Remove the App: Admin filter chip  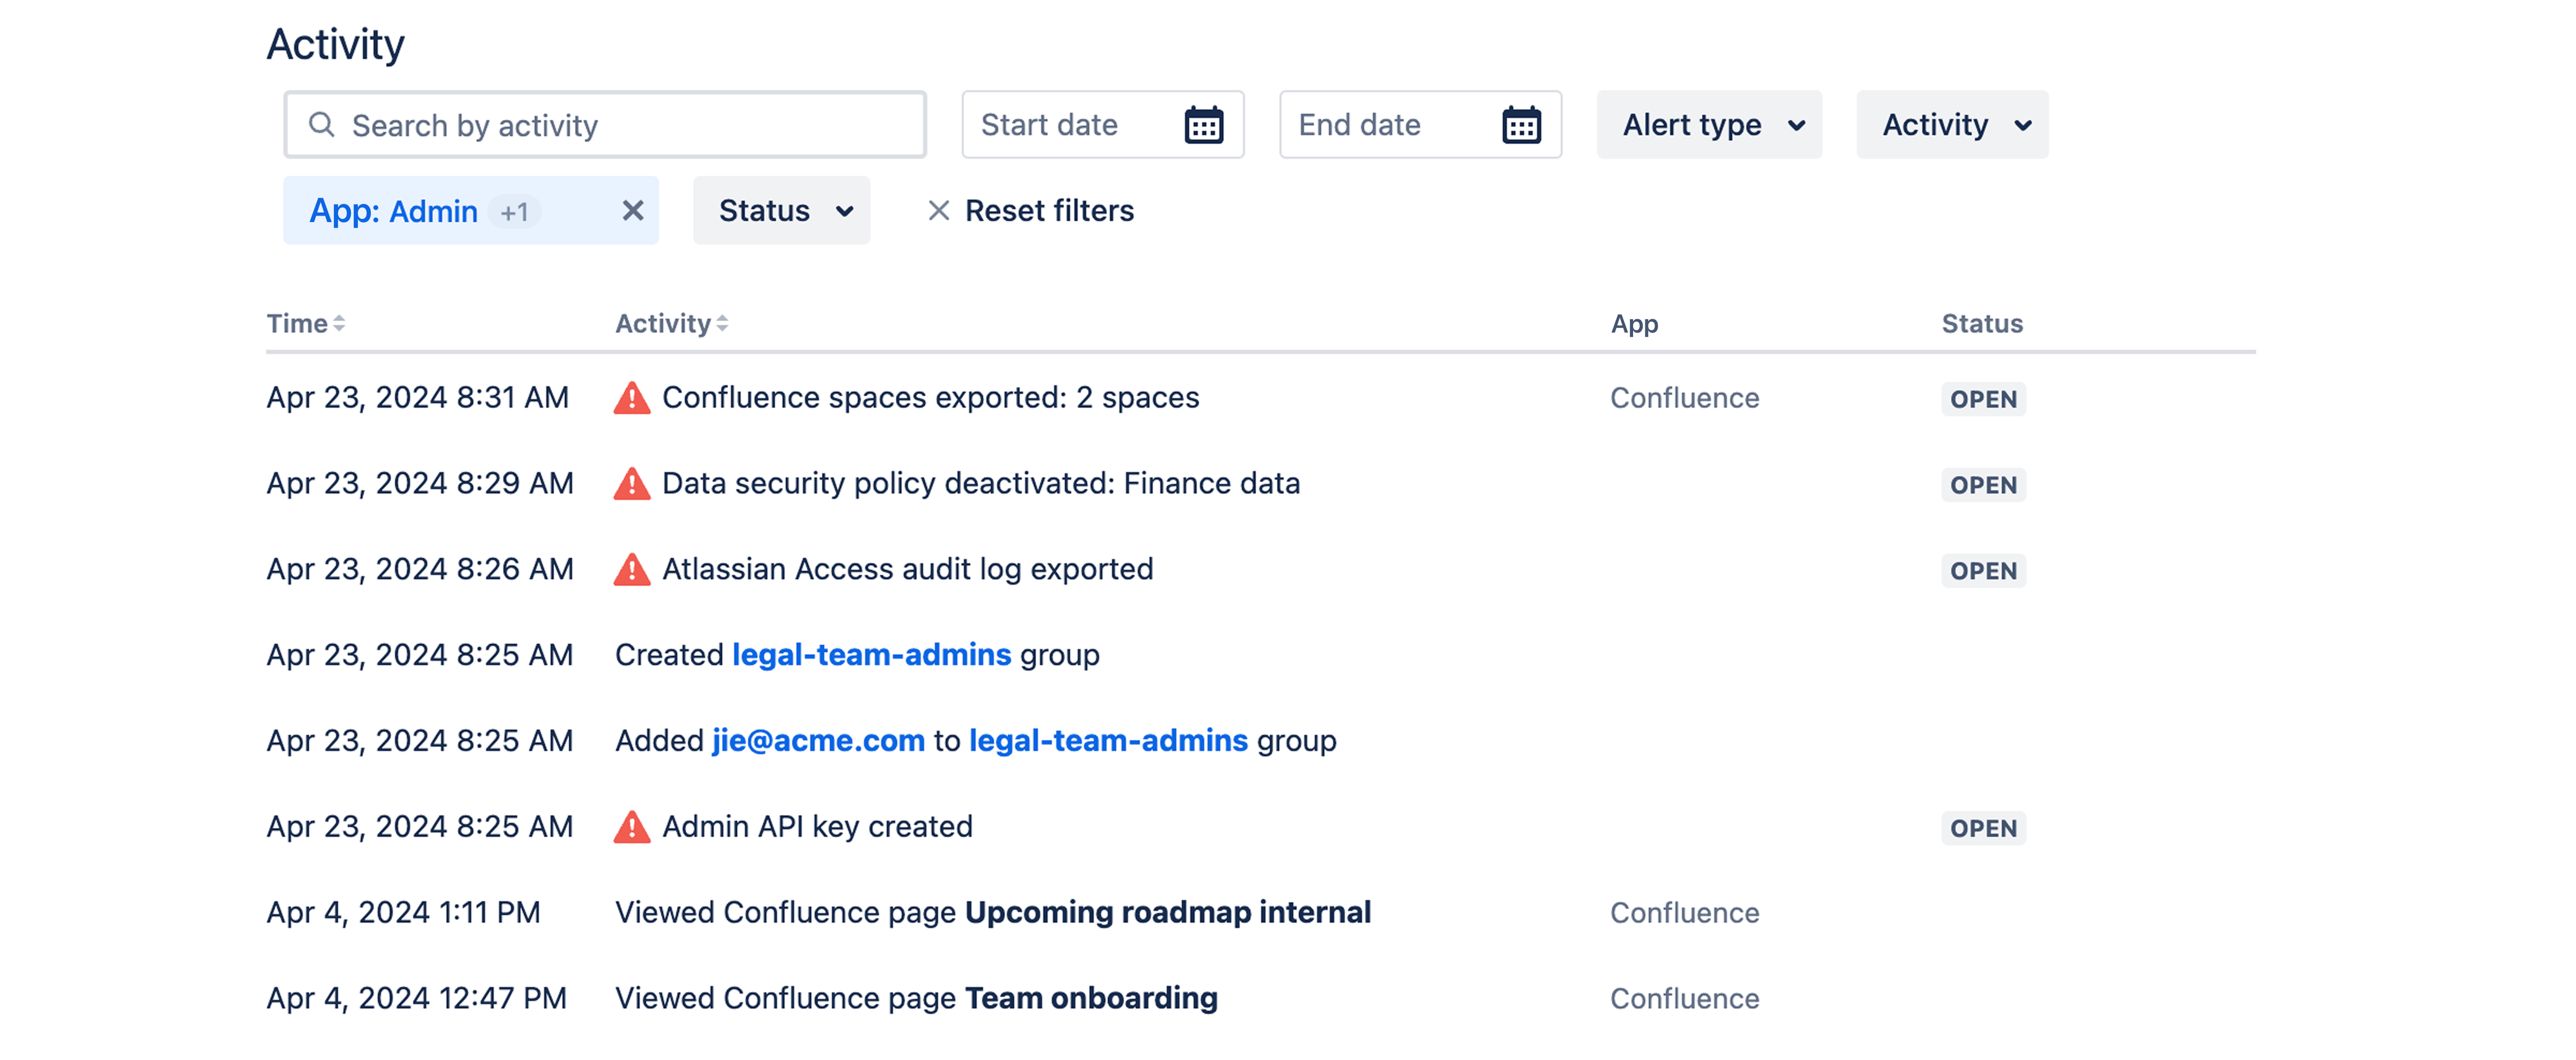pos(632,211)
